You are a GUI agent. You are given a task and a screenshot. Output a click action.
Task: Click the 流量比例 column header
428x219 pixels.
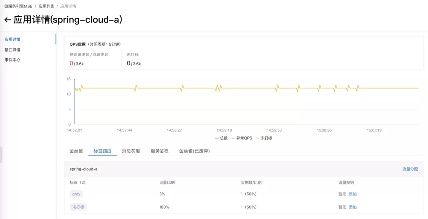tap(167, 183)
